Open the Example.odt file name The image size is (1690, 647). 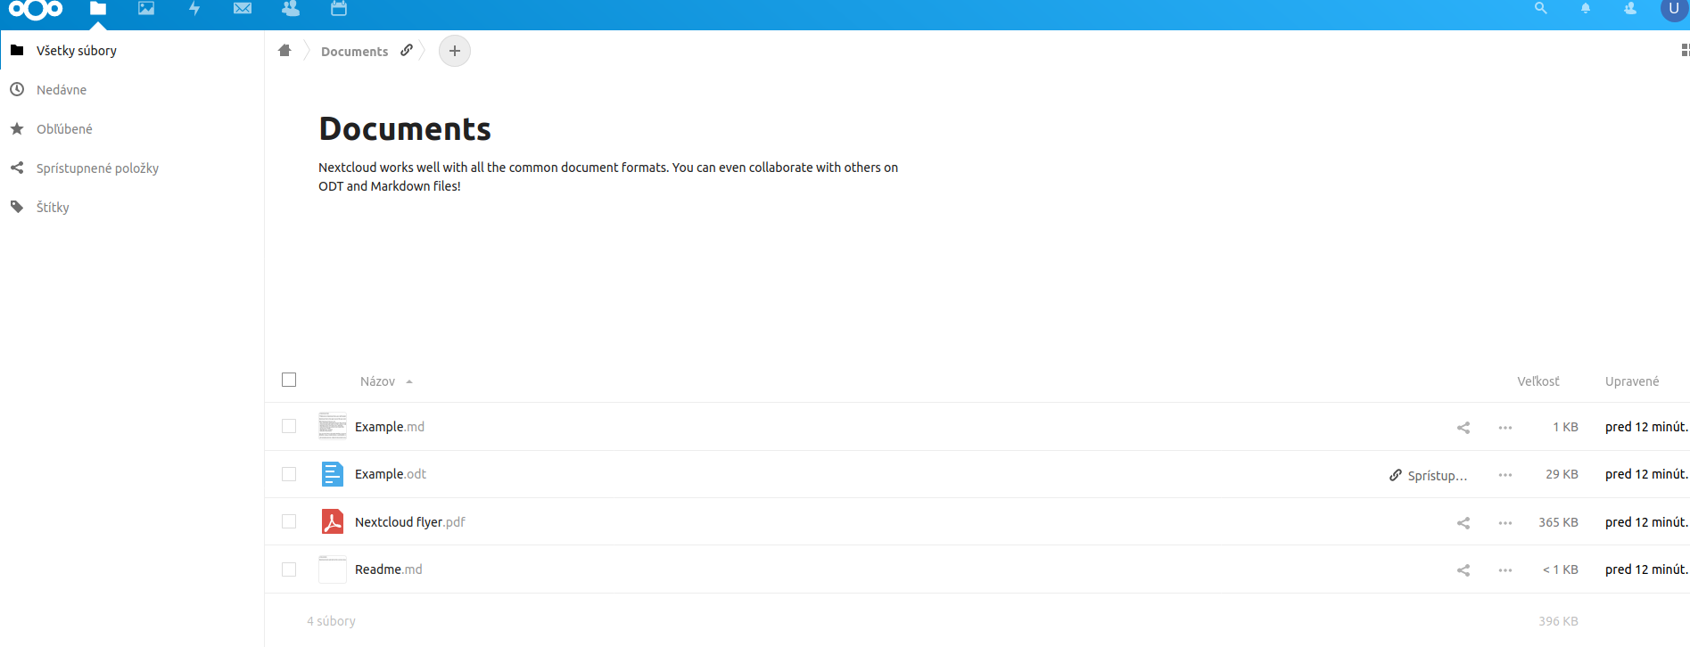click(x=391, y=474)
